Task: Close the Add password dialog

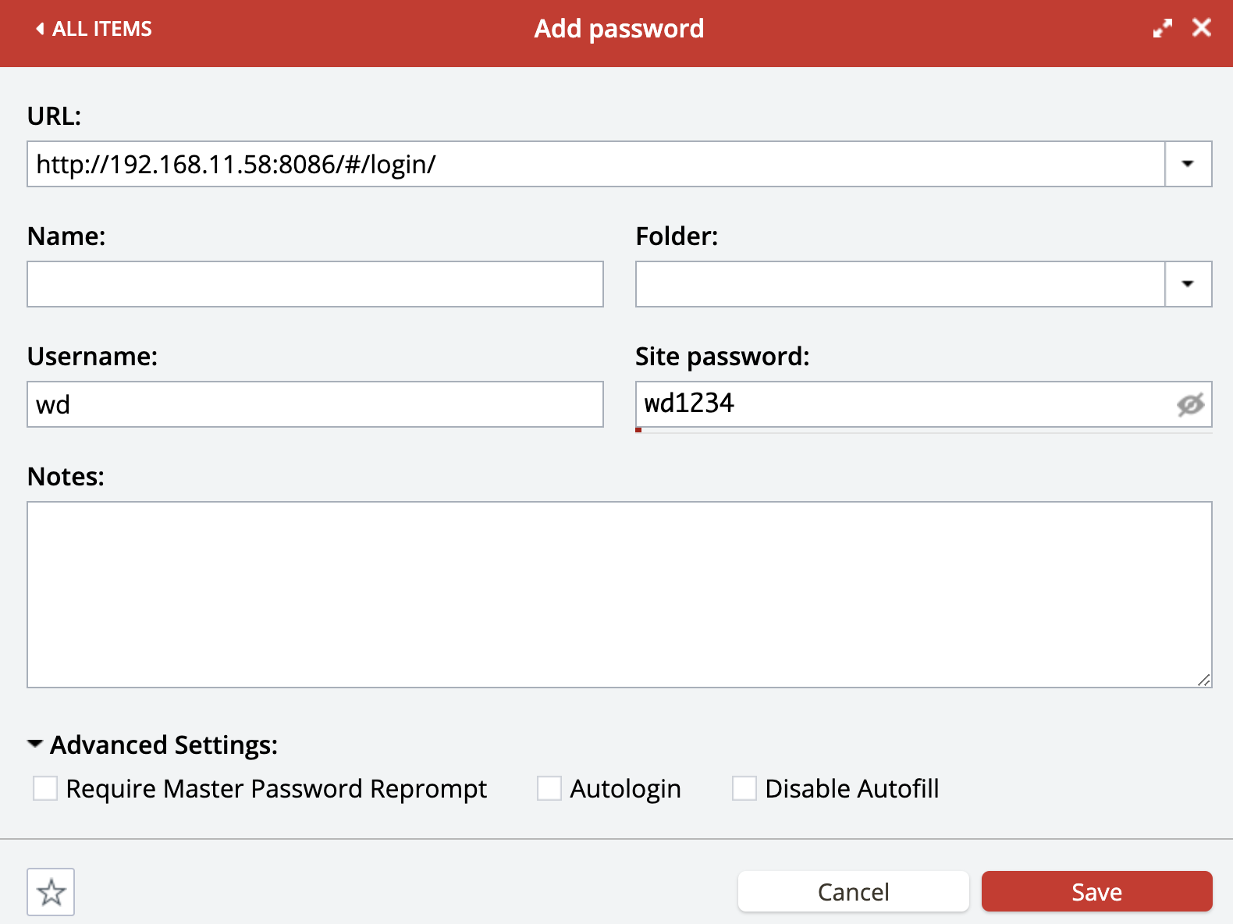Action: pyautogui.click(x=1202, y=28)
